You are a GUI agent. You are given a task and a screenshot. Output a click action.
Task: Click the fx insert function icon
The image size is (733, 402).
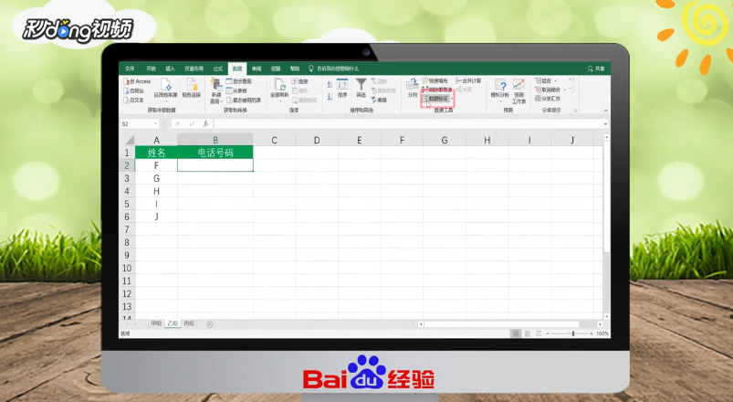[x=205, y=124]
